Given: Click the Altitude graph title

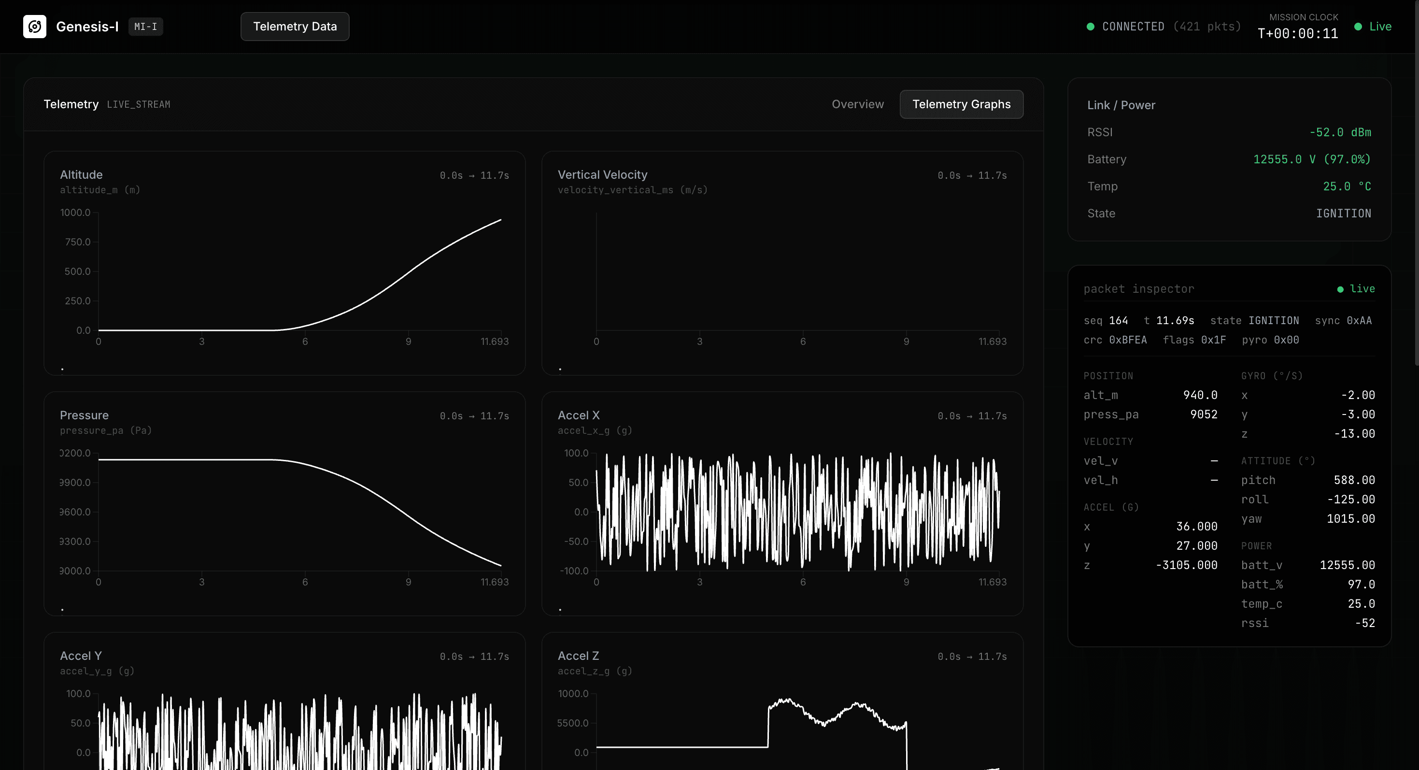Looking at the screenshot, I should tap(81, 174).
